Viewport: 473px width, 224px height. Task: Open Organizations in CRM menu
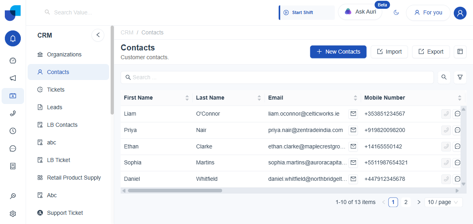coord(68,54)
